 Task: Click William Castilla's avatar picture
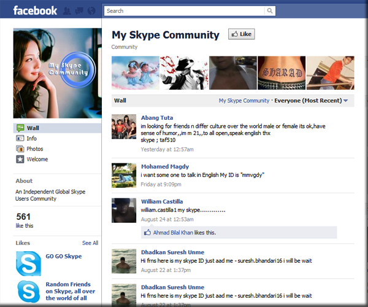click(124, 211)
